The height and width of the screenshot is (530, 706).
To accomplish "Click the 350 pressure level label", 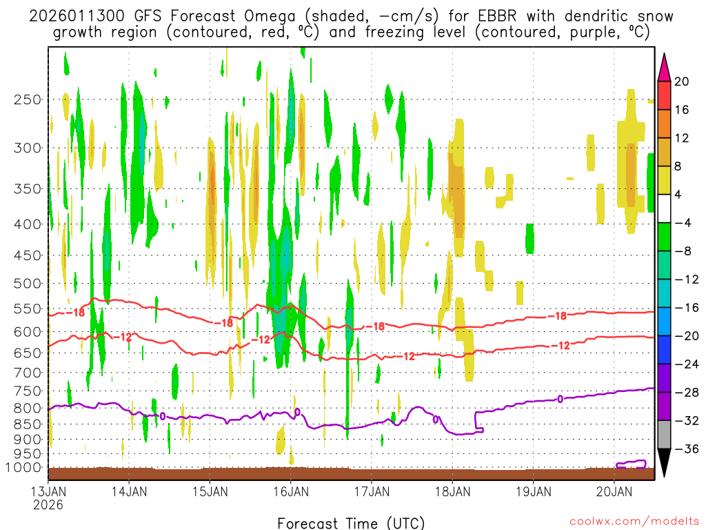I will click(x=27, y=188).
